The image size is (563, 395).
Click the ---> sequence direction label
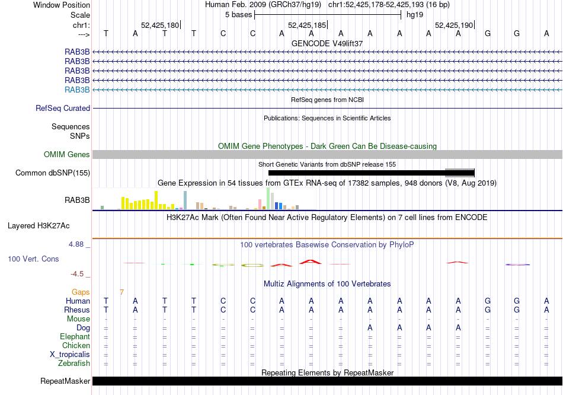coord(84,34)
